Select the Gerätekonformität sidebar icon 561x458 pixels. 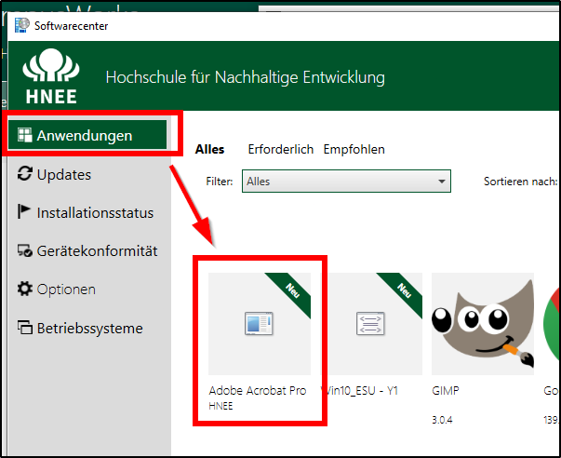point(25,251)
